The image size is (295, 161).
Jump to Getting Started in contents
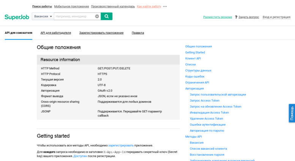click(x=195, y=53)
